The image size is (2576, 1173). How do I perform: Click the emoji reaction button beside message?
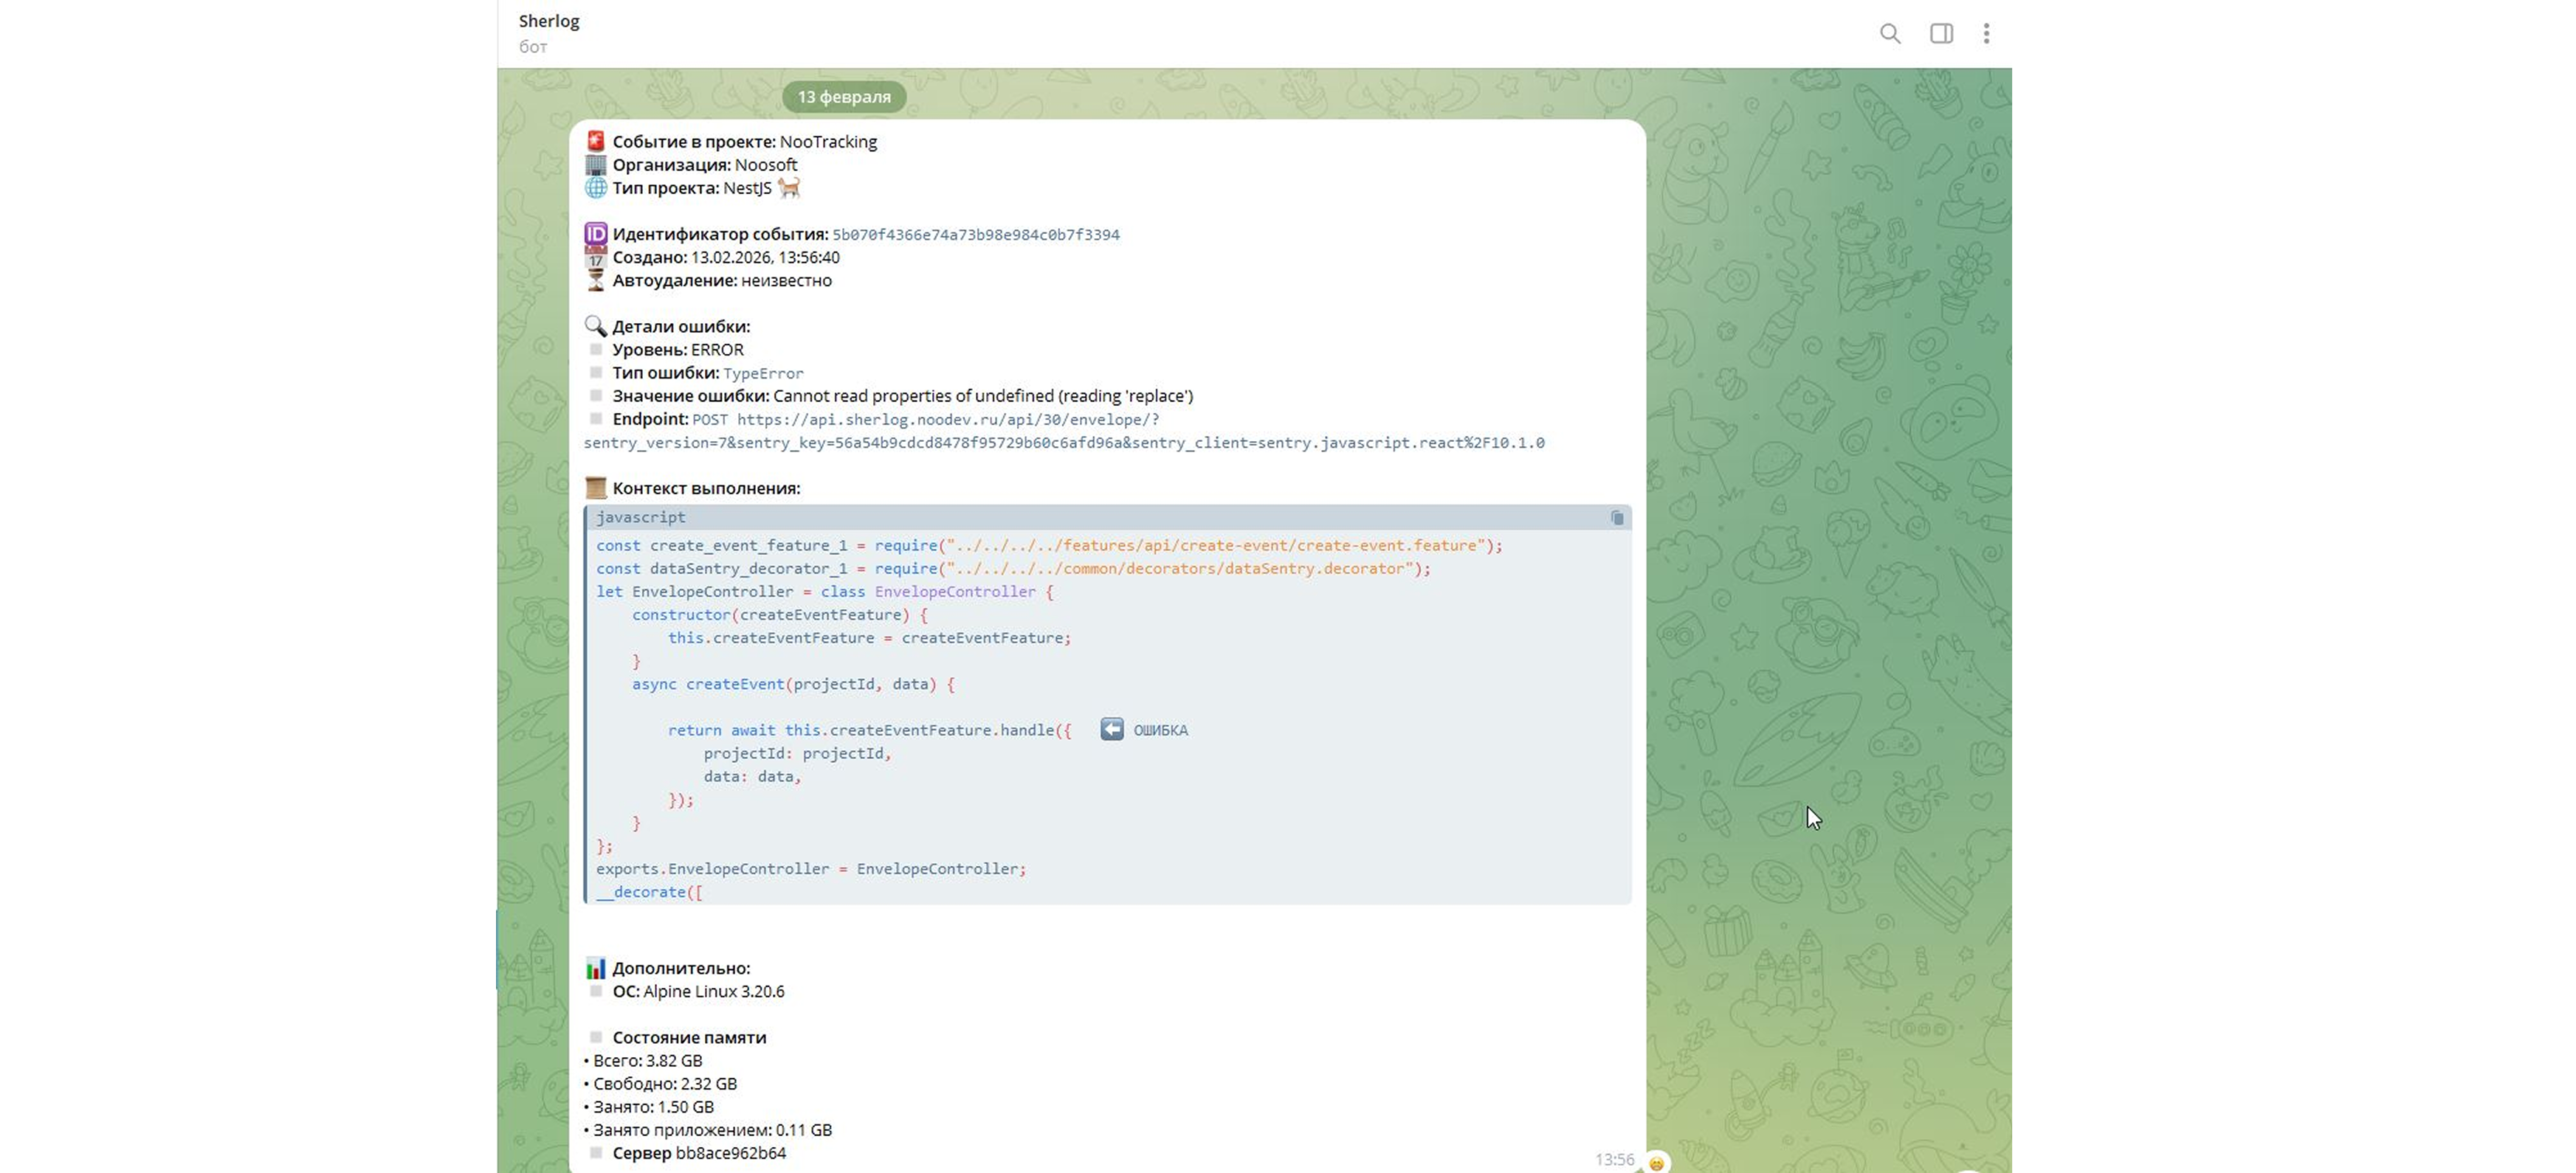[1656, 1162]
